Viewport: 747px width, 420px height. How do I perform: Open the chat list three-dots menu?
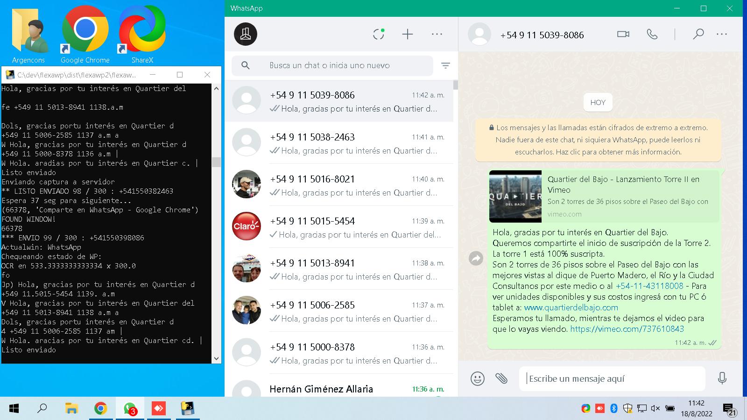(437, 34)
